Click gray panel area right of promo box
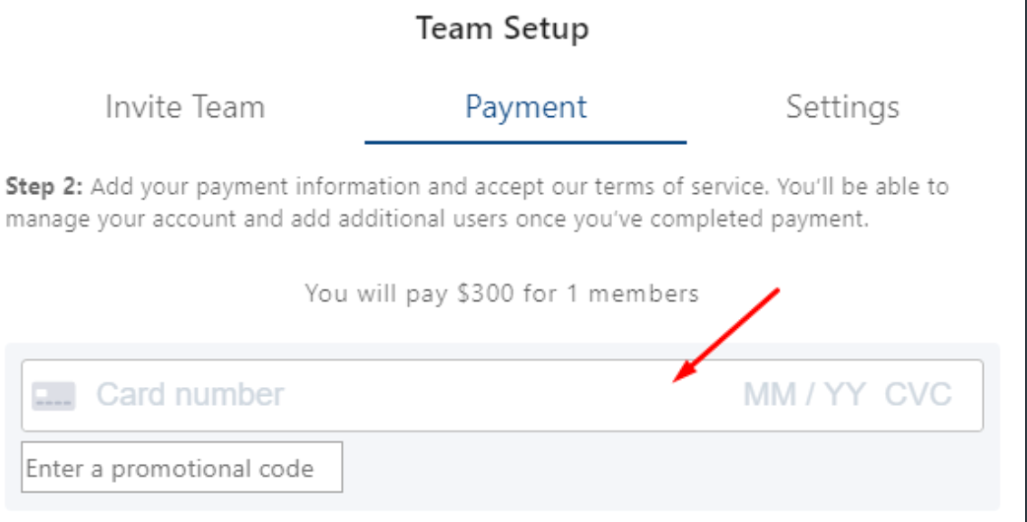This screenshot has height=522, width=1027. [668, 468]
